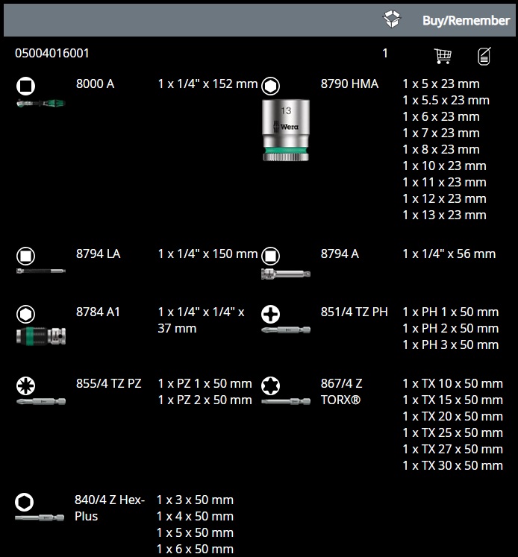Viewport: 518px width, 557px height.
Task: Click the Pozidriv star icon for 855/4 TZ PZ
Action: point(26,385)
